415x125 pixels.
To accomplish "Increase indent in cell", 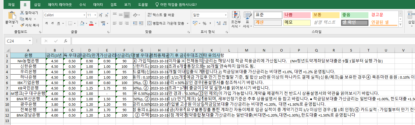I will point(141,23).
